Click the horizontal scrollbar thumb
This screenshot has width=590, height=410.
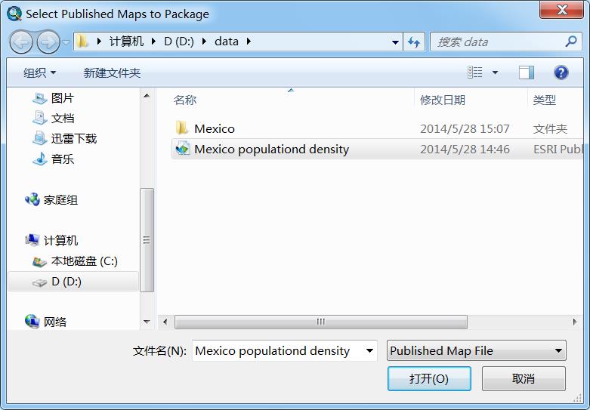pos(321,322)
